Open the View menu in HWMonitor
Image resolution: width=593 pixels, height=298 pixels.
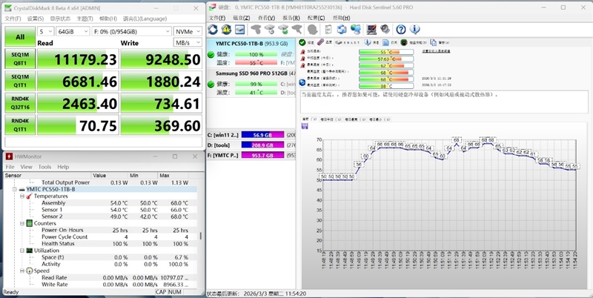[x=26, y=167]
